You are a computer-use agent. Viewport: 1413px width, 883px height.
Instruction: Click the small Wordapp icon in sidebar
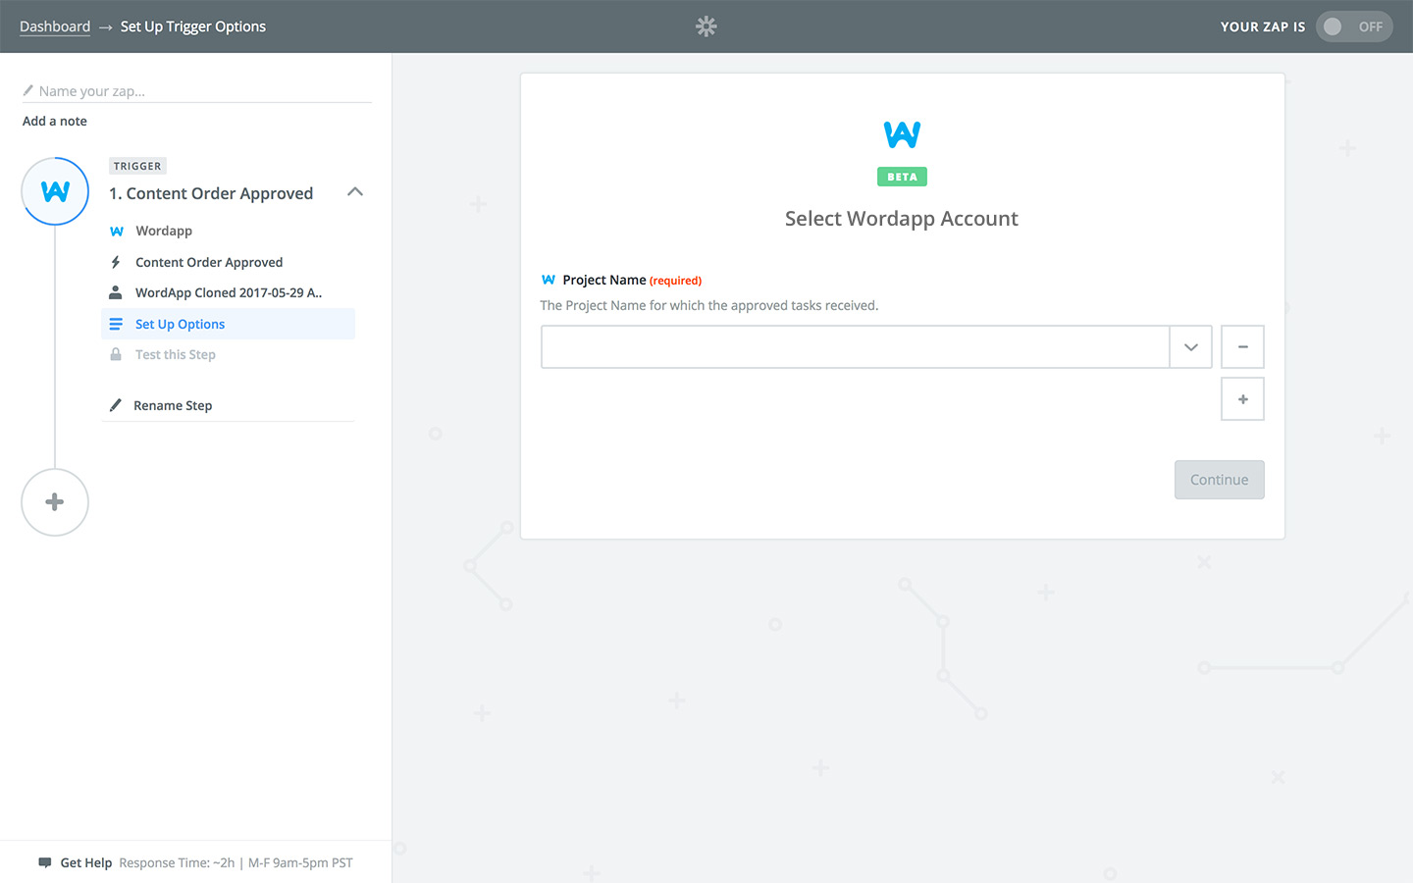(117, 232)
